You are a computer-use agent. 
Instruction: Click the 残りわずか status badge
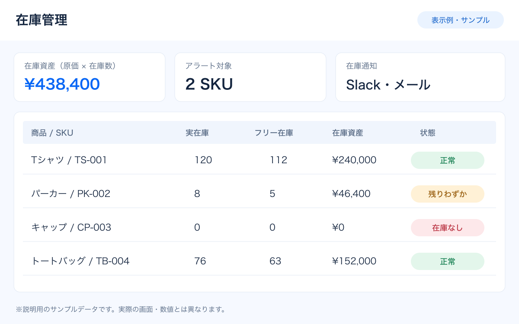click(x=448, y=194)
